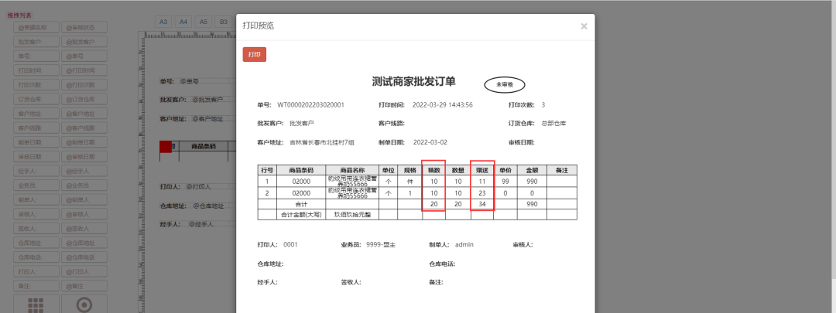Choose the B3 paper size
836x313 pixels.
coord(224,22)
